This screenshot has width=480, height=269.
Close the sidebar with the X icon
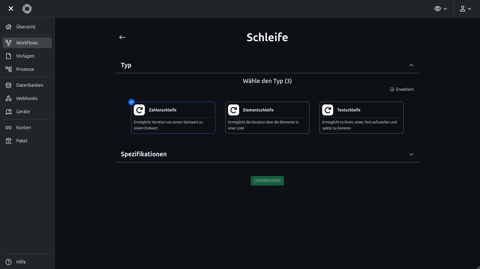pos(11,9)
